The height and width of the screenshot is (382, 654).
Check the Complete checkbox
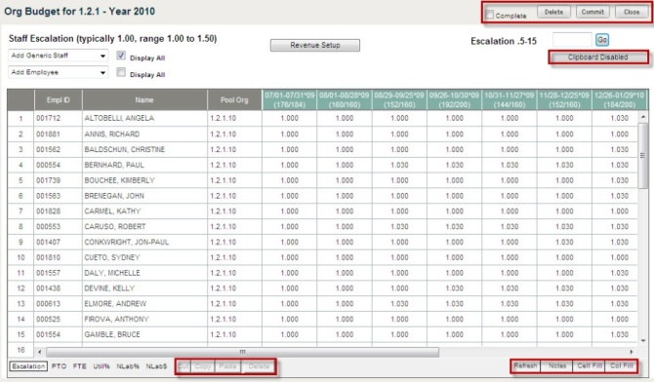490,15
